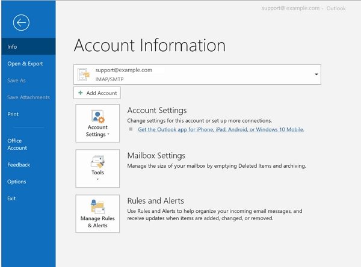The width and height of the screenshot is (361, 267).
Task: Click the back arrow to return to mailbox
Action: pyautogui.click(x=22, y=23)
